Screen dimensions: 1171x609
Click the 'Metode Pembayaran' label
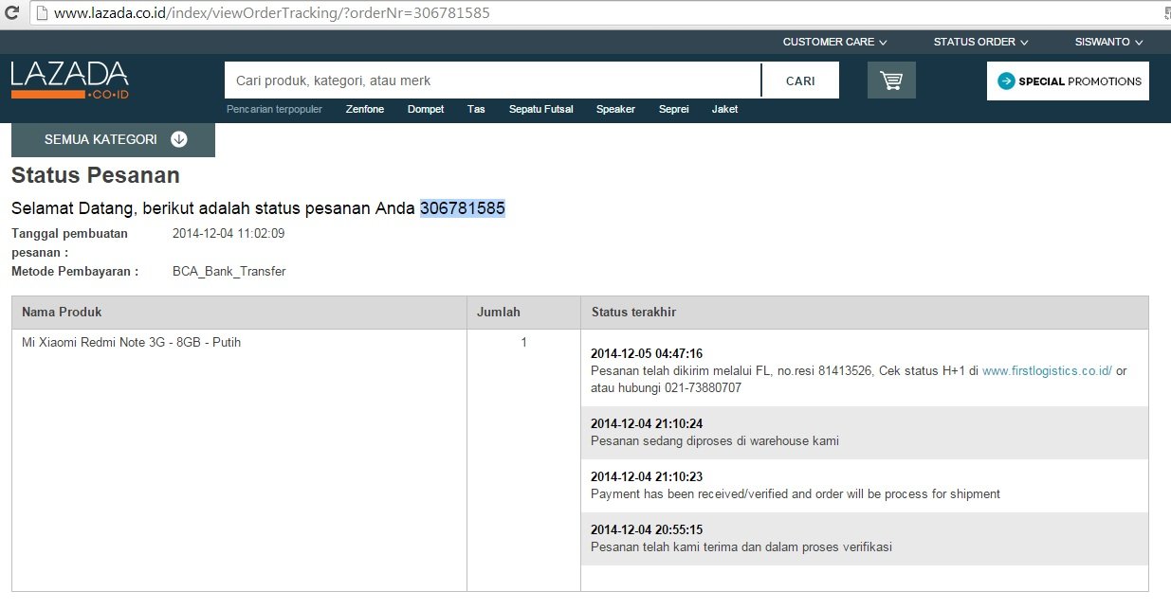click(75, 272)
